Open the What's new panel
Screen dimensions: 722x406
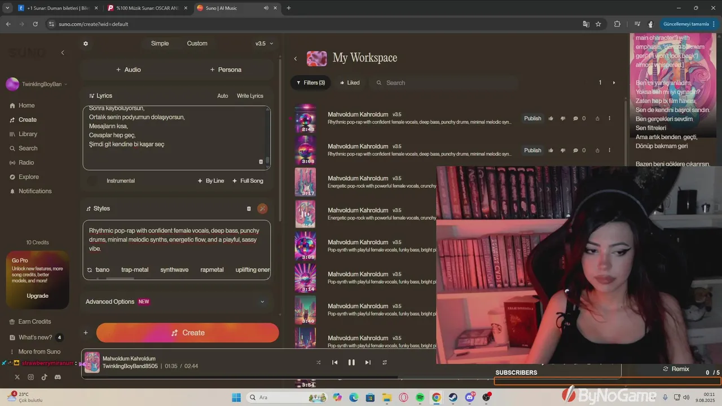tap(35, 337)
